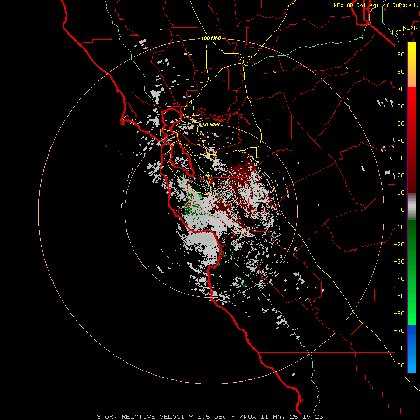Select the 50 value on velocity scale

click(x=401, y=124)
